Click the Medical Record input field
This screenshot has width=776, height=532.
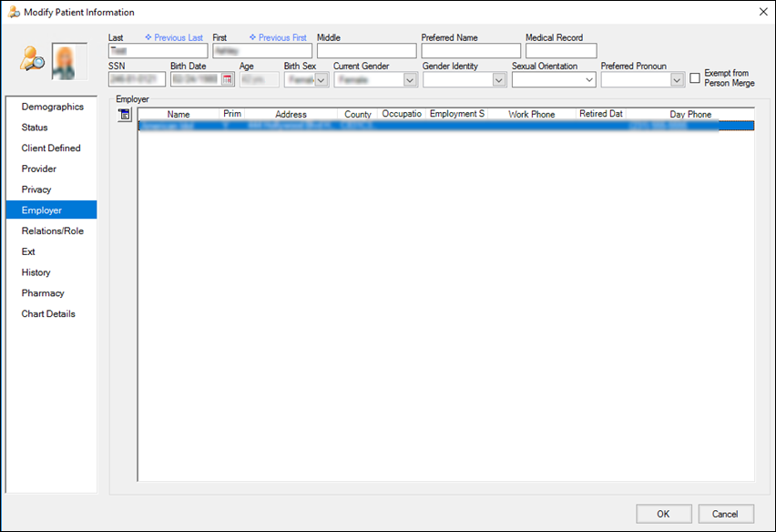click(x=561, y=50)
